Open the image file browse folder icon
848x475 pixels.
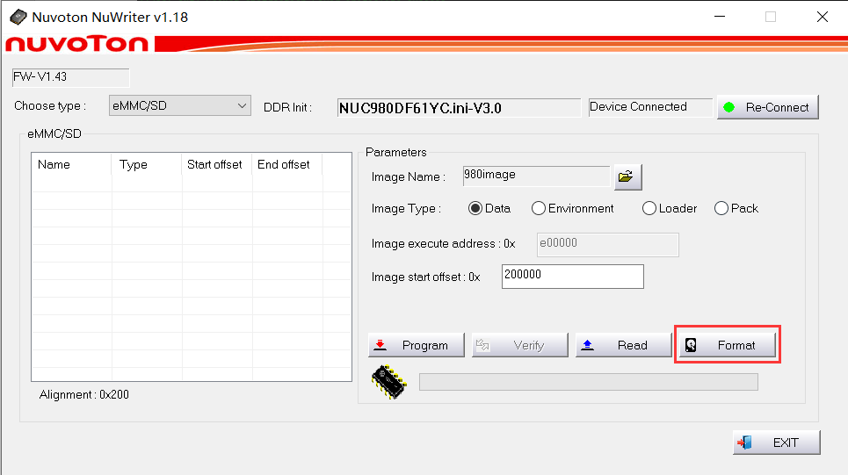628,176
